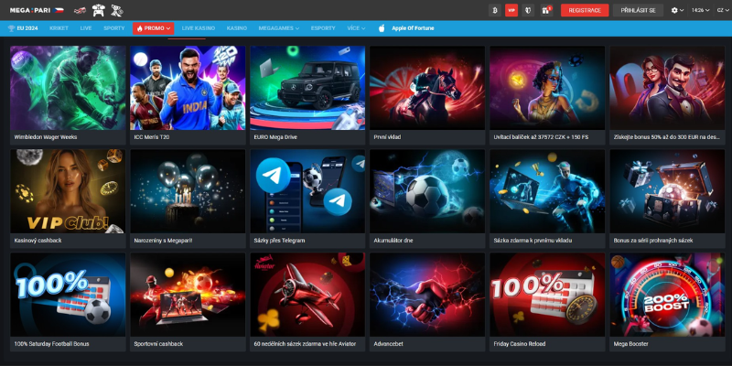Image resolution: width=732 pixels, height=366 pixels.
Task: Open the KASINO tab
Action: 237,28
